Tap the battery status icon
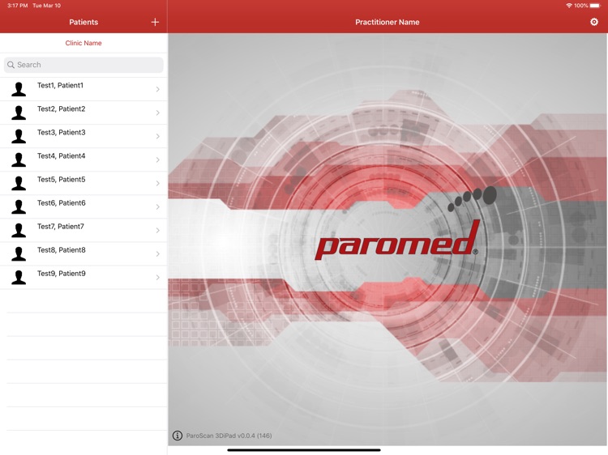 (595, 6)
